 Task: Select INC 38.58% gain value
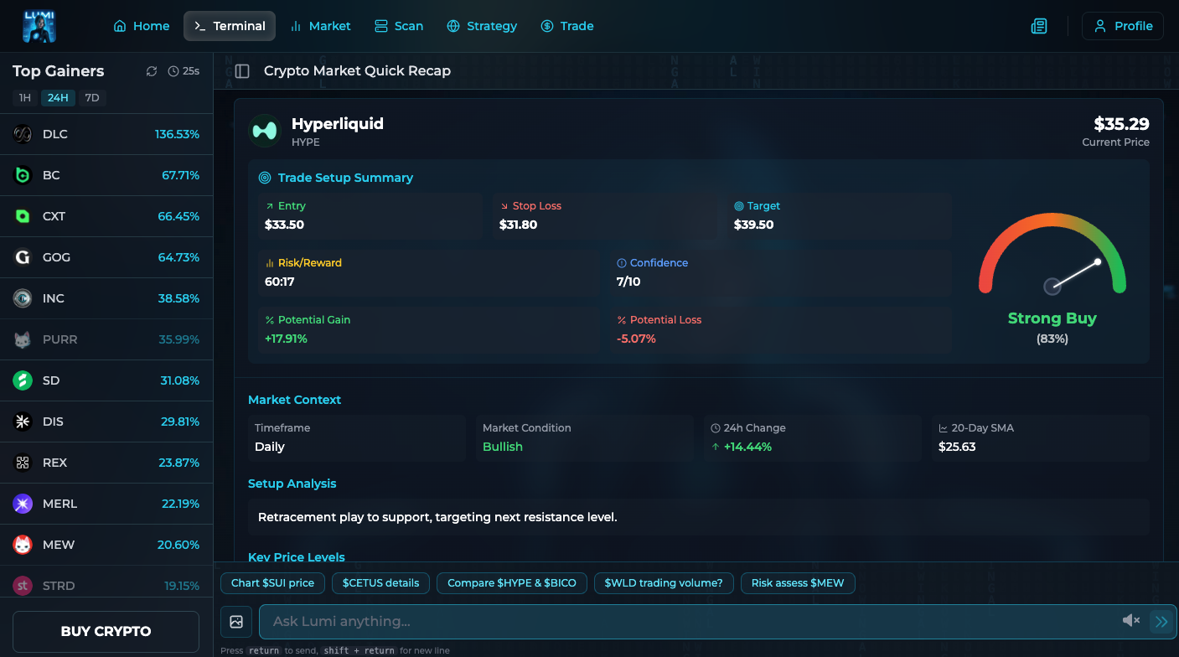pos(178,298)
